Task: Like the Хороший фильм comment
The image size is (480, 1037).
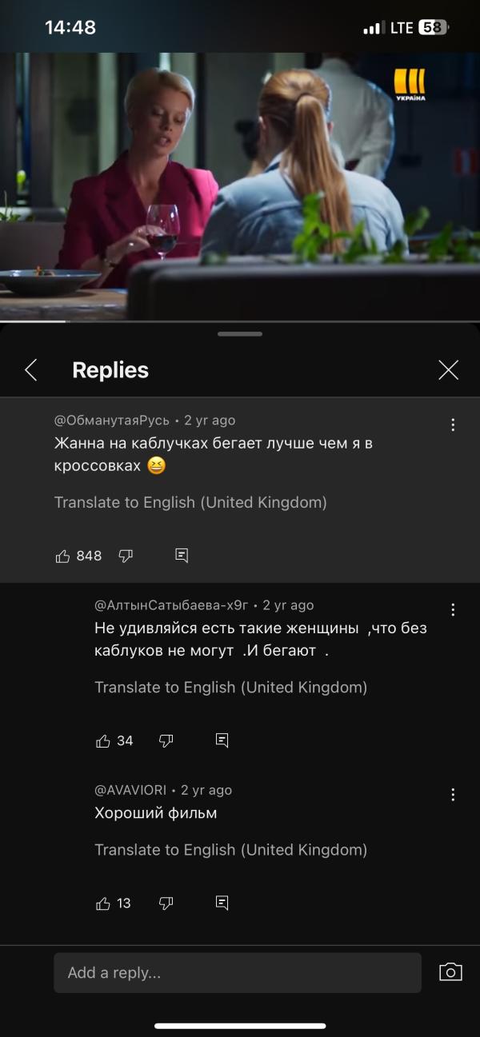Action: (103, 903)
